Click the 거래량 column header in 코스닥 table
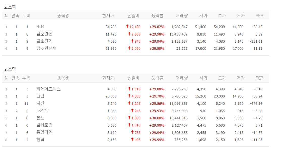The width and height of the screenshot is (303, 157). [182, 78]
